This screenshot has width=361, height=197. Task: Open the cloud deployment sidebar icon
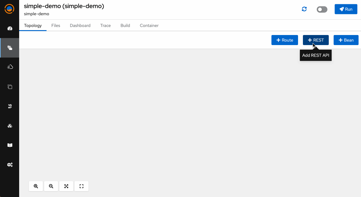pyautogui.click(x=10, y=66)
